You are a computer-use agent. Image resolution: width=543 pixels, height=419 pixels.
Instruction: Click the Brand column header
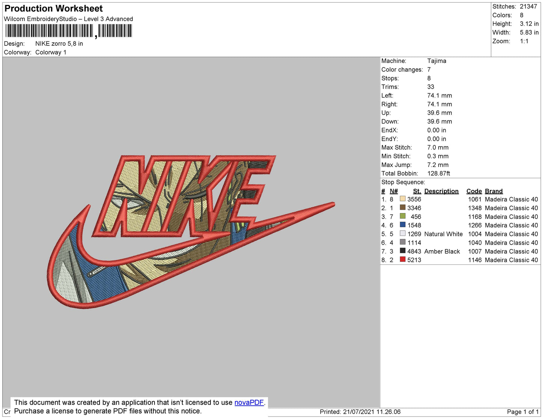point(493,191)
